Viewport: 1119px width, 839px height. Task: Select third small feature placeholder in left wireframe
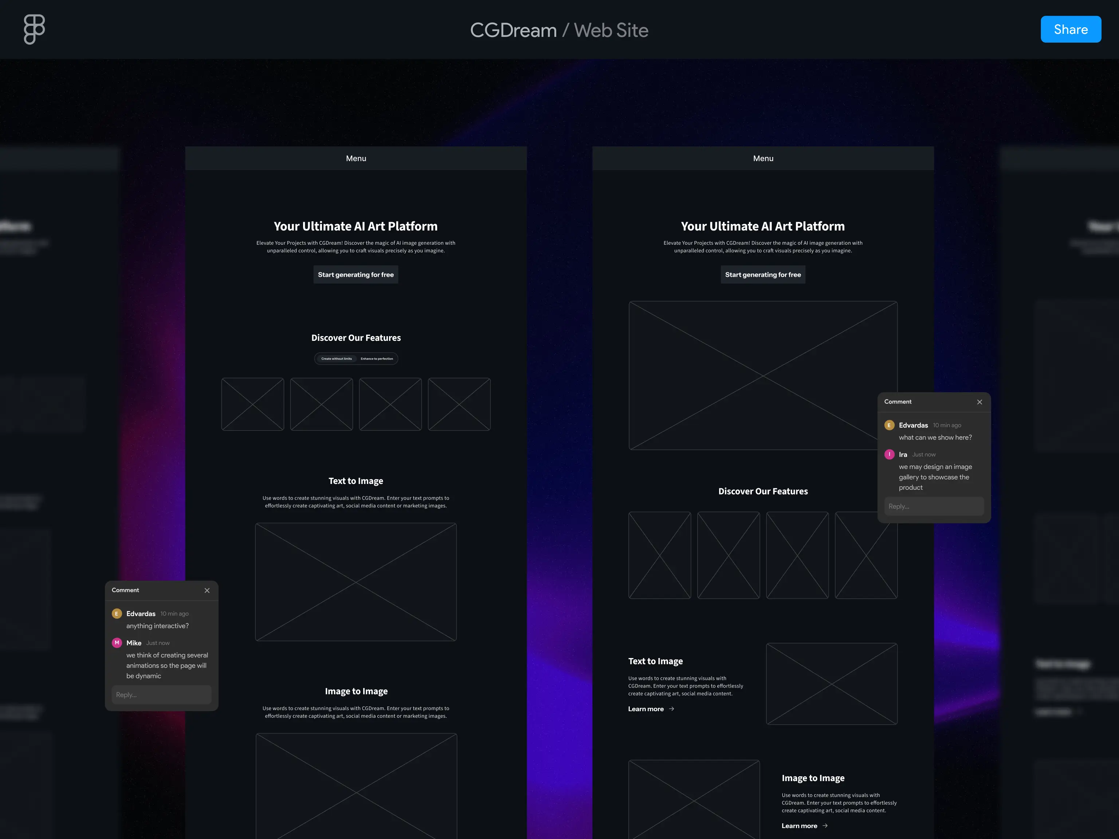coord(390,405)
